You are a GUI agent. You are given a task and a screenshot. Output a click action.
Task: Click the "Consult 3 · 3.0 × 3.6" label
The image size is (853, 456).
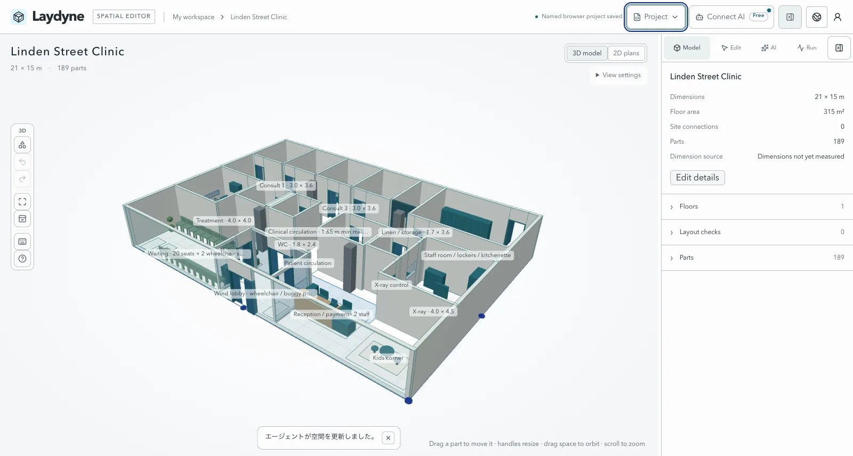click(x=349, y=209)
